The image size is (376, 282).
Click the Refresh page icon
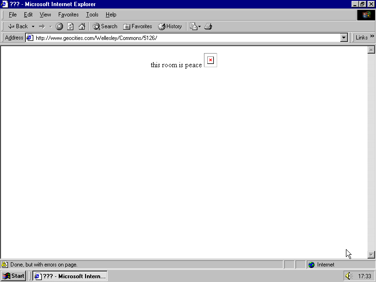pos(70,26)
